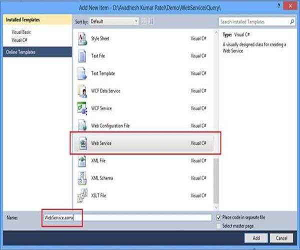Choose Visual C# template language
300x250 pixels.
pyautogui.click(x=19, y=40)
